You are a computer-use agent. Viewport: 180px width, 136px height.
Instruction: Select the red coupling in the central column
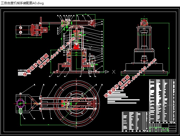[76, 47]
